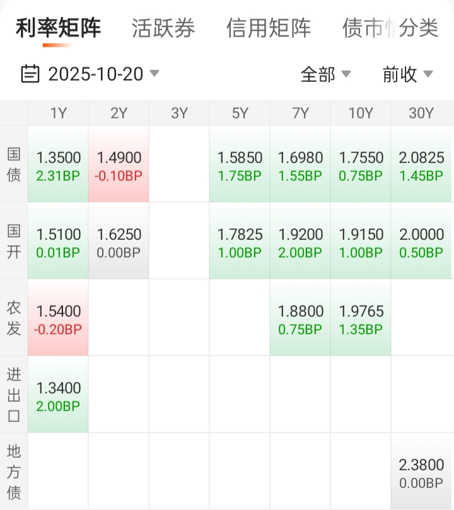Expand the 全部 filter dropdown
Image resolution: width=454 pixels, height=510 pixels.
[x=325, y=74]
